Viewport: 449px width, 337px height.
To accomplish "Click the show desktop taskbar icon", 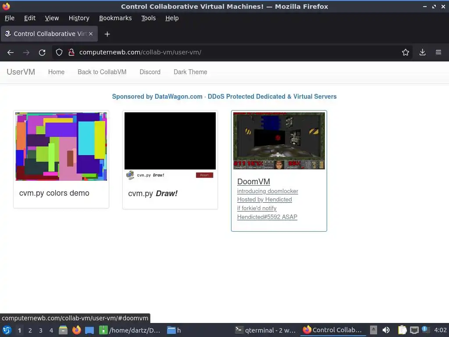I will coord(89,330).
